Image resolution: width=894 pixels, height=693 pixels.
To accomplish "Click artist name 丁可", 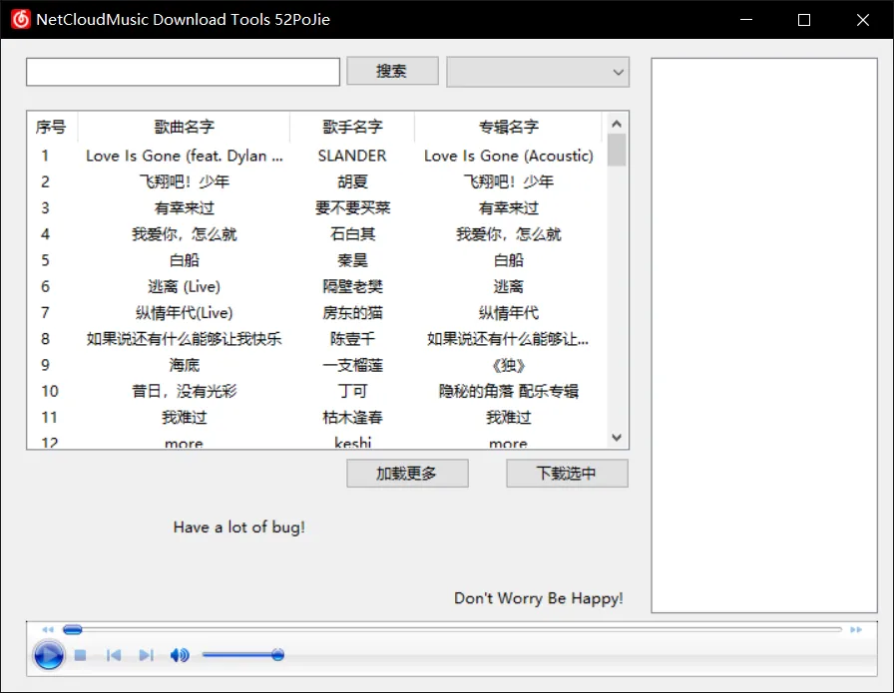I will pos(352,392).
